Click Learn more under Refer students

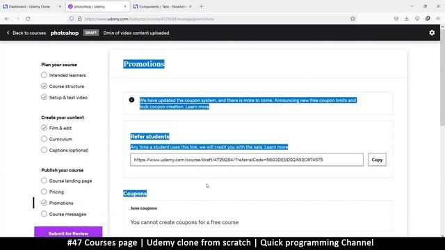(276, 147)
